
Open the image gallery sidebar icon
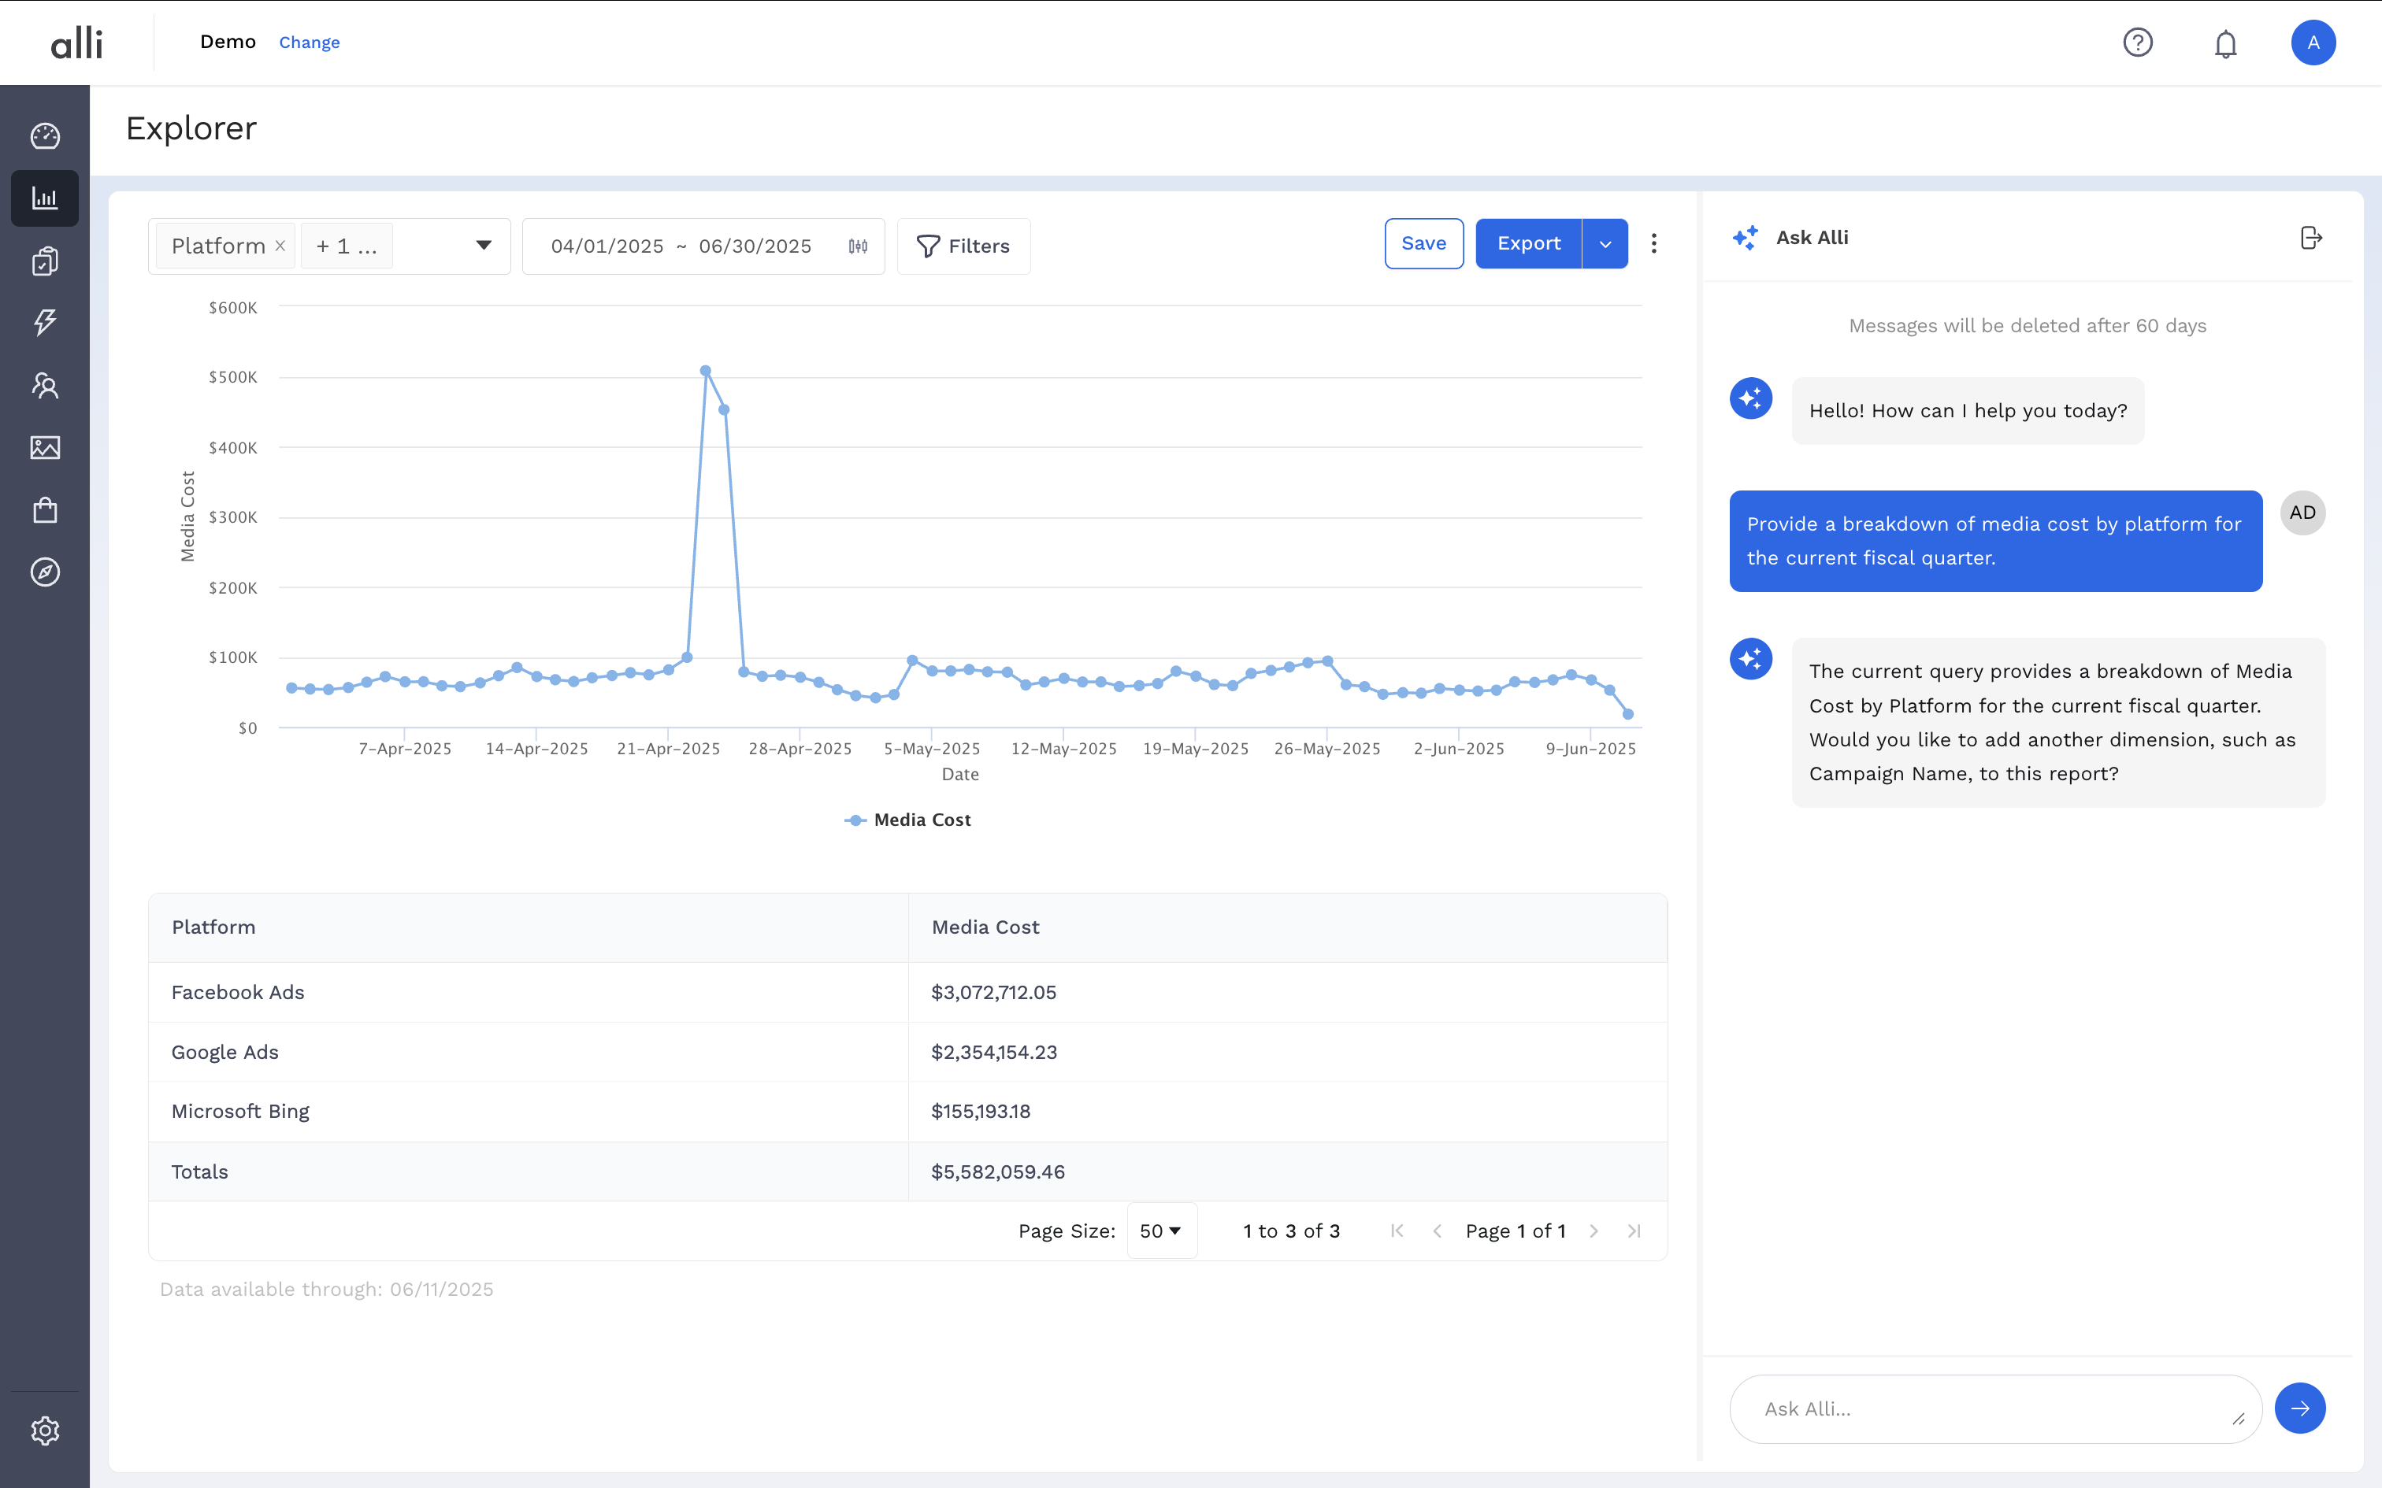pyautogui.click(x=45, y=448)
